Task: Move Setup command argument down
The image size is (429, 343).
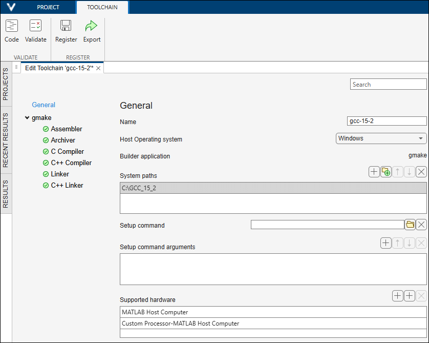Action: [410, 243]
